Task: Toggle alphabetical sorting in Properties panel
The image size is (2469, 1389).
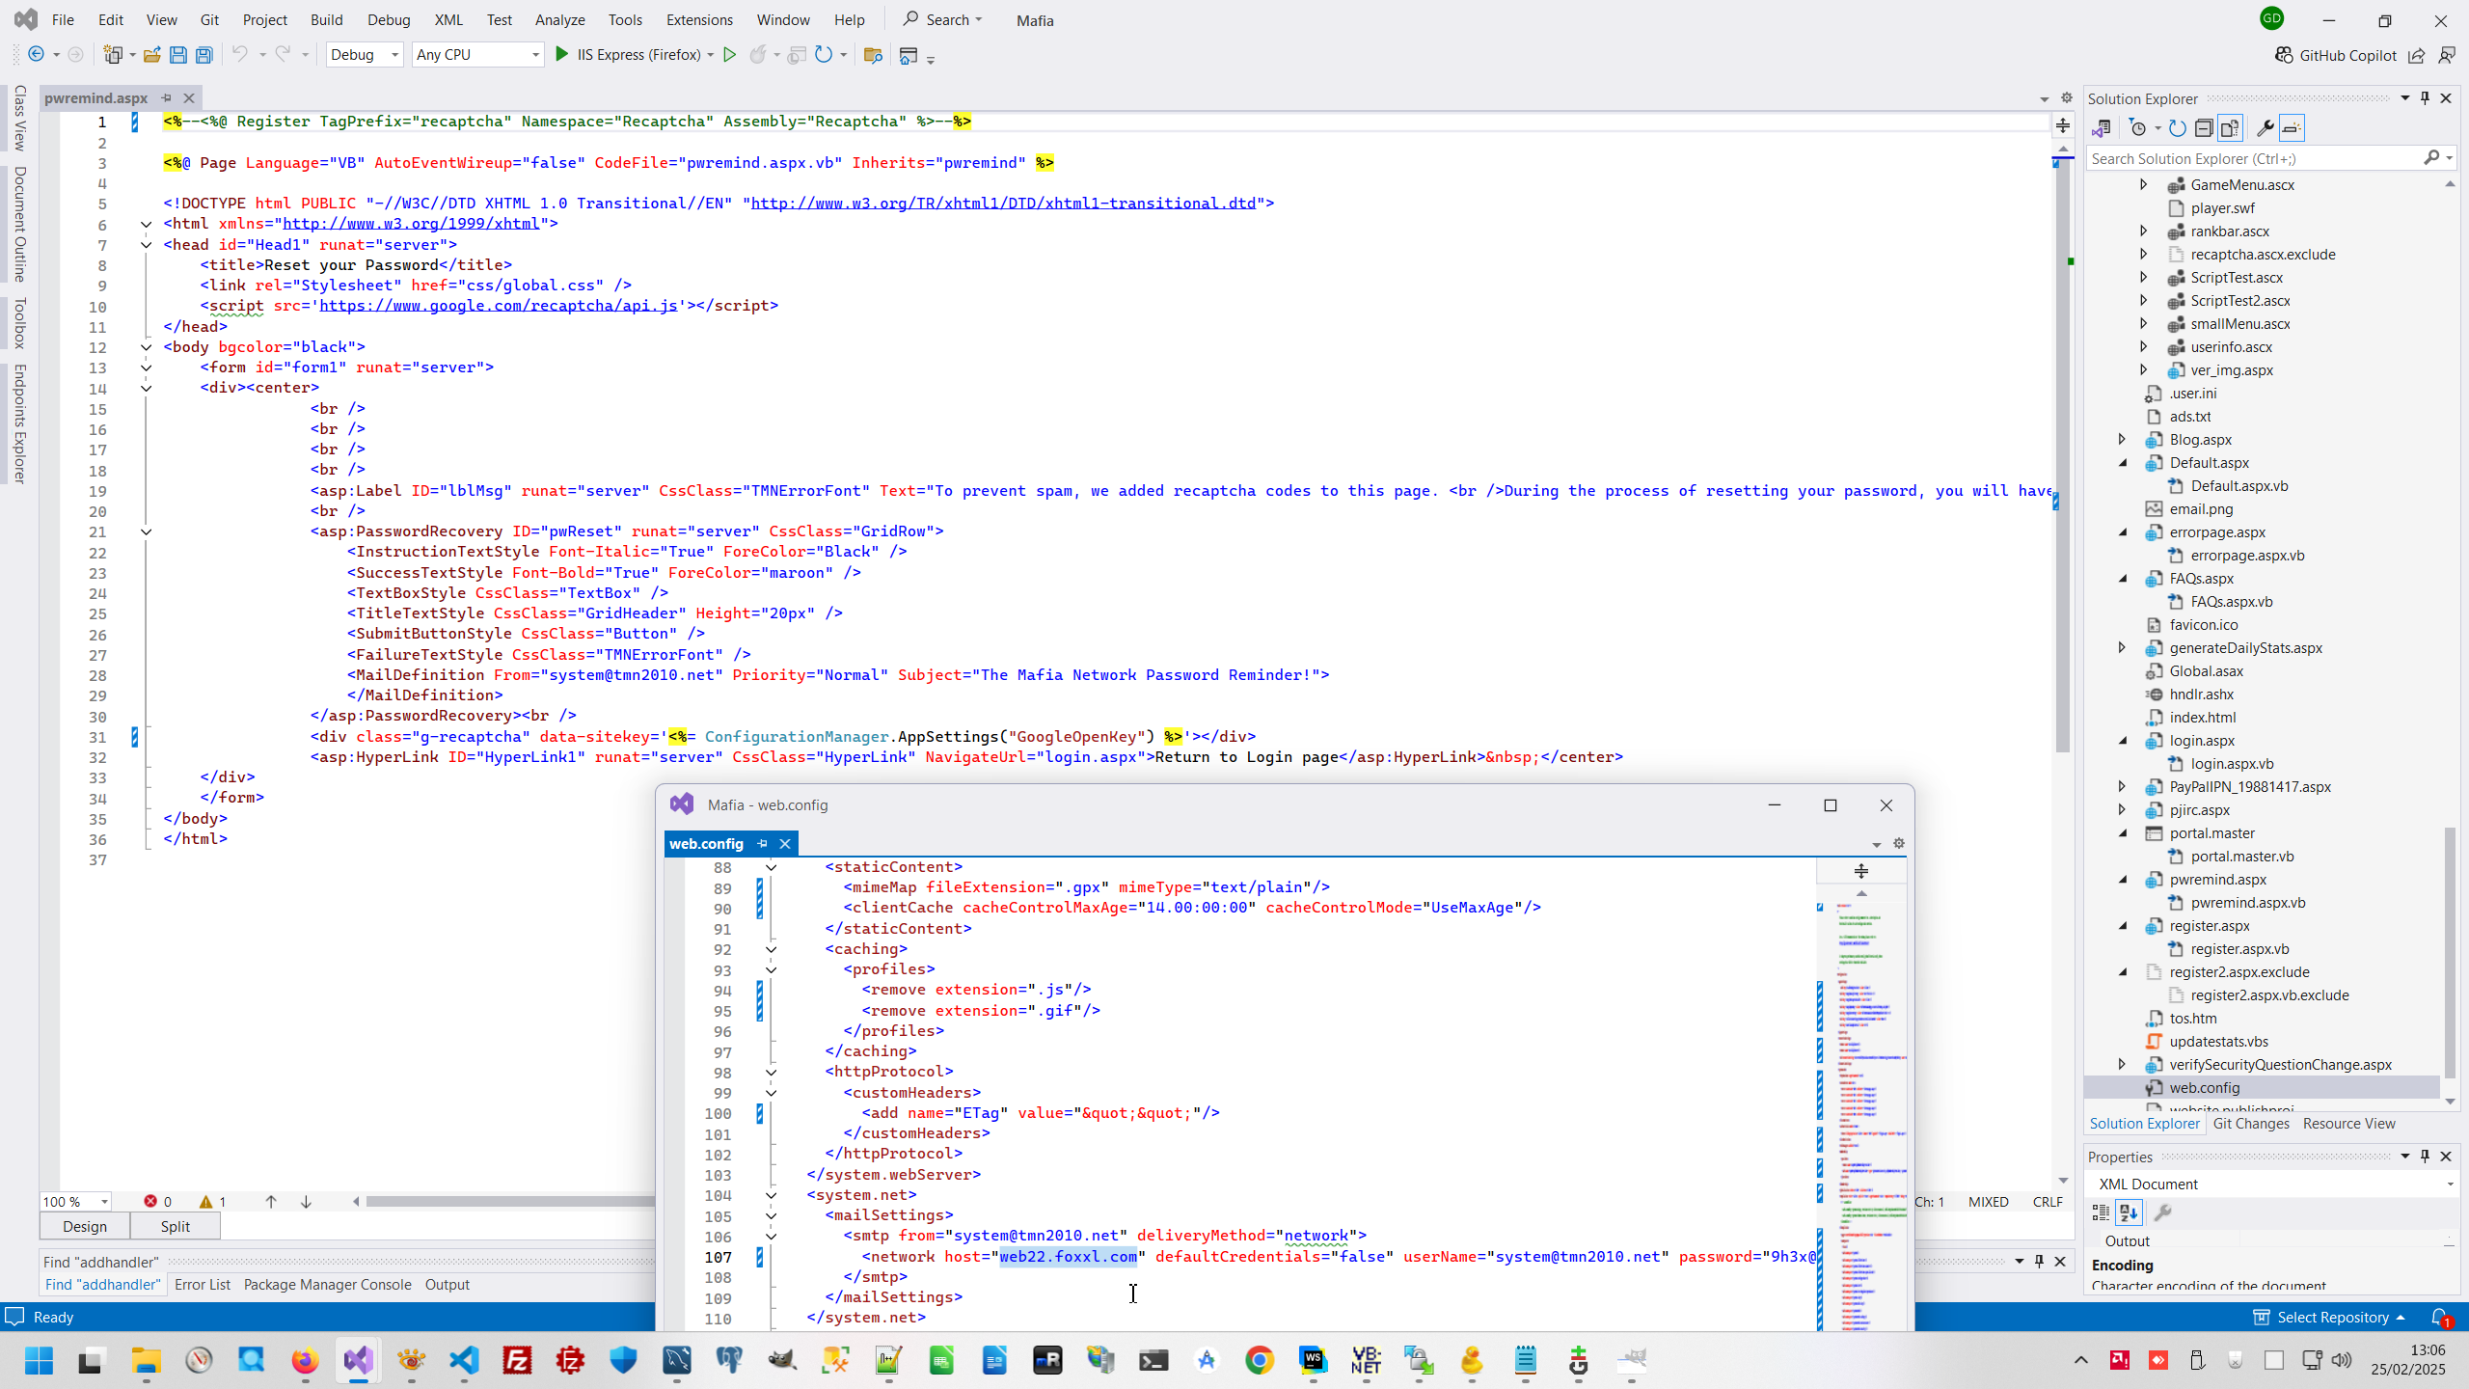Action: [2129, 1212]
